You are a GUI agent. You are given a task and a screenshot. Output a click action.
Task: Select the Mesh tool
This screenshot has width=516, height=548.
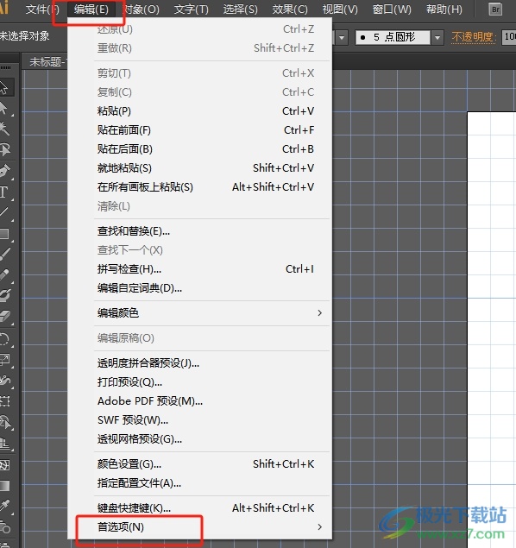[x=5, y=465]
